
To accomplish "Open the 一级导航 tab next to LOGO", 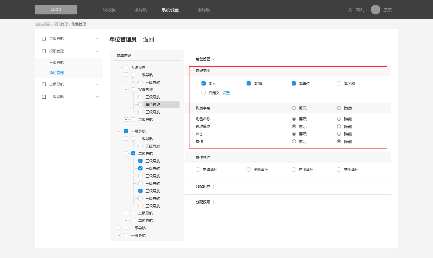I will (107, 10).
